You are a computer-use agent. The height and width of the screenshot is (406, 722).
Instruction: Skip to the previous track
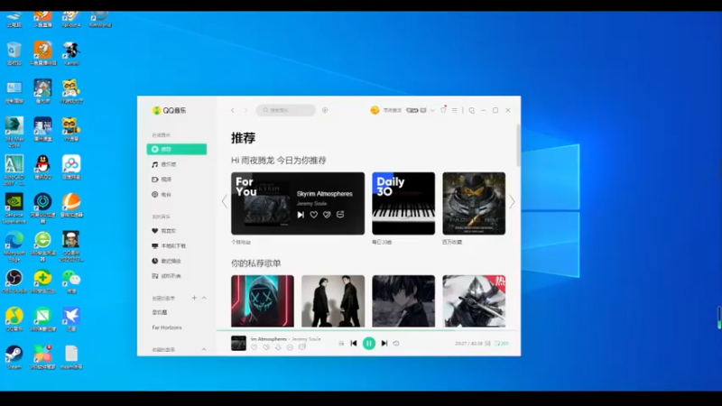pyautogui.click(x=354, y=344)
